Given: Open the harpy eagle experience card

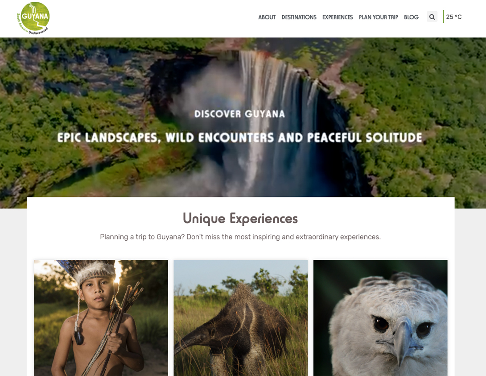Looking at the screenshot, I should click(380, 318).
